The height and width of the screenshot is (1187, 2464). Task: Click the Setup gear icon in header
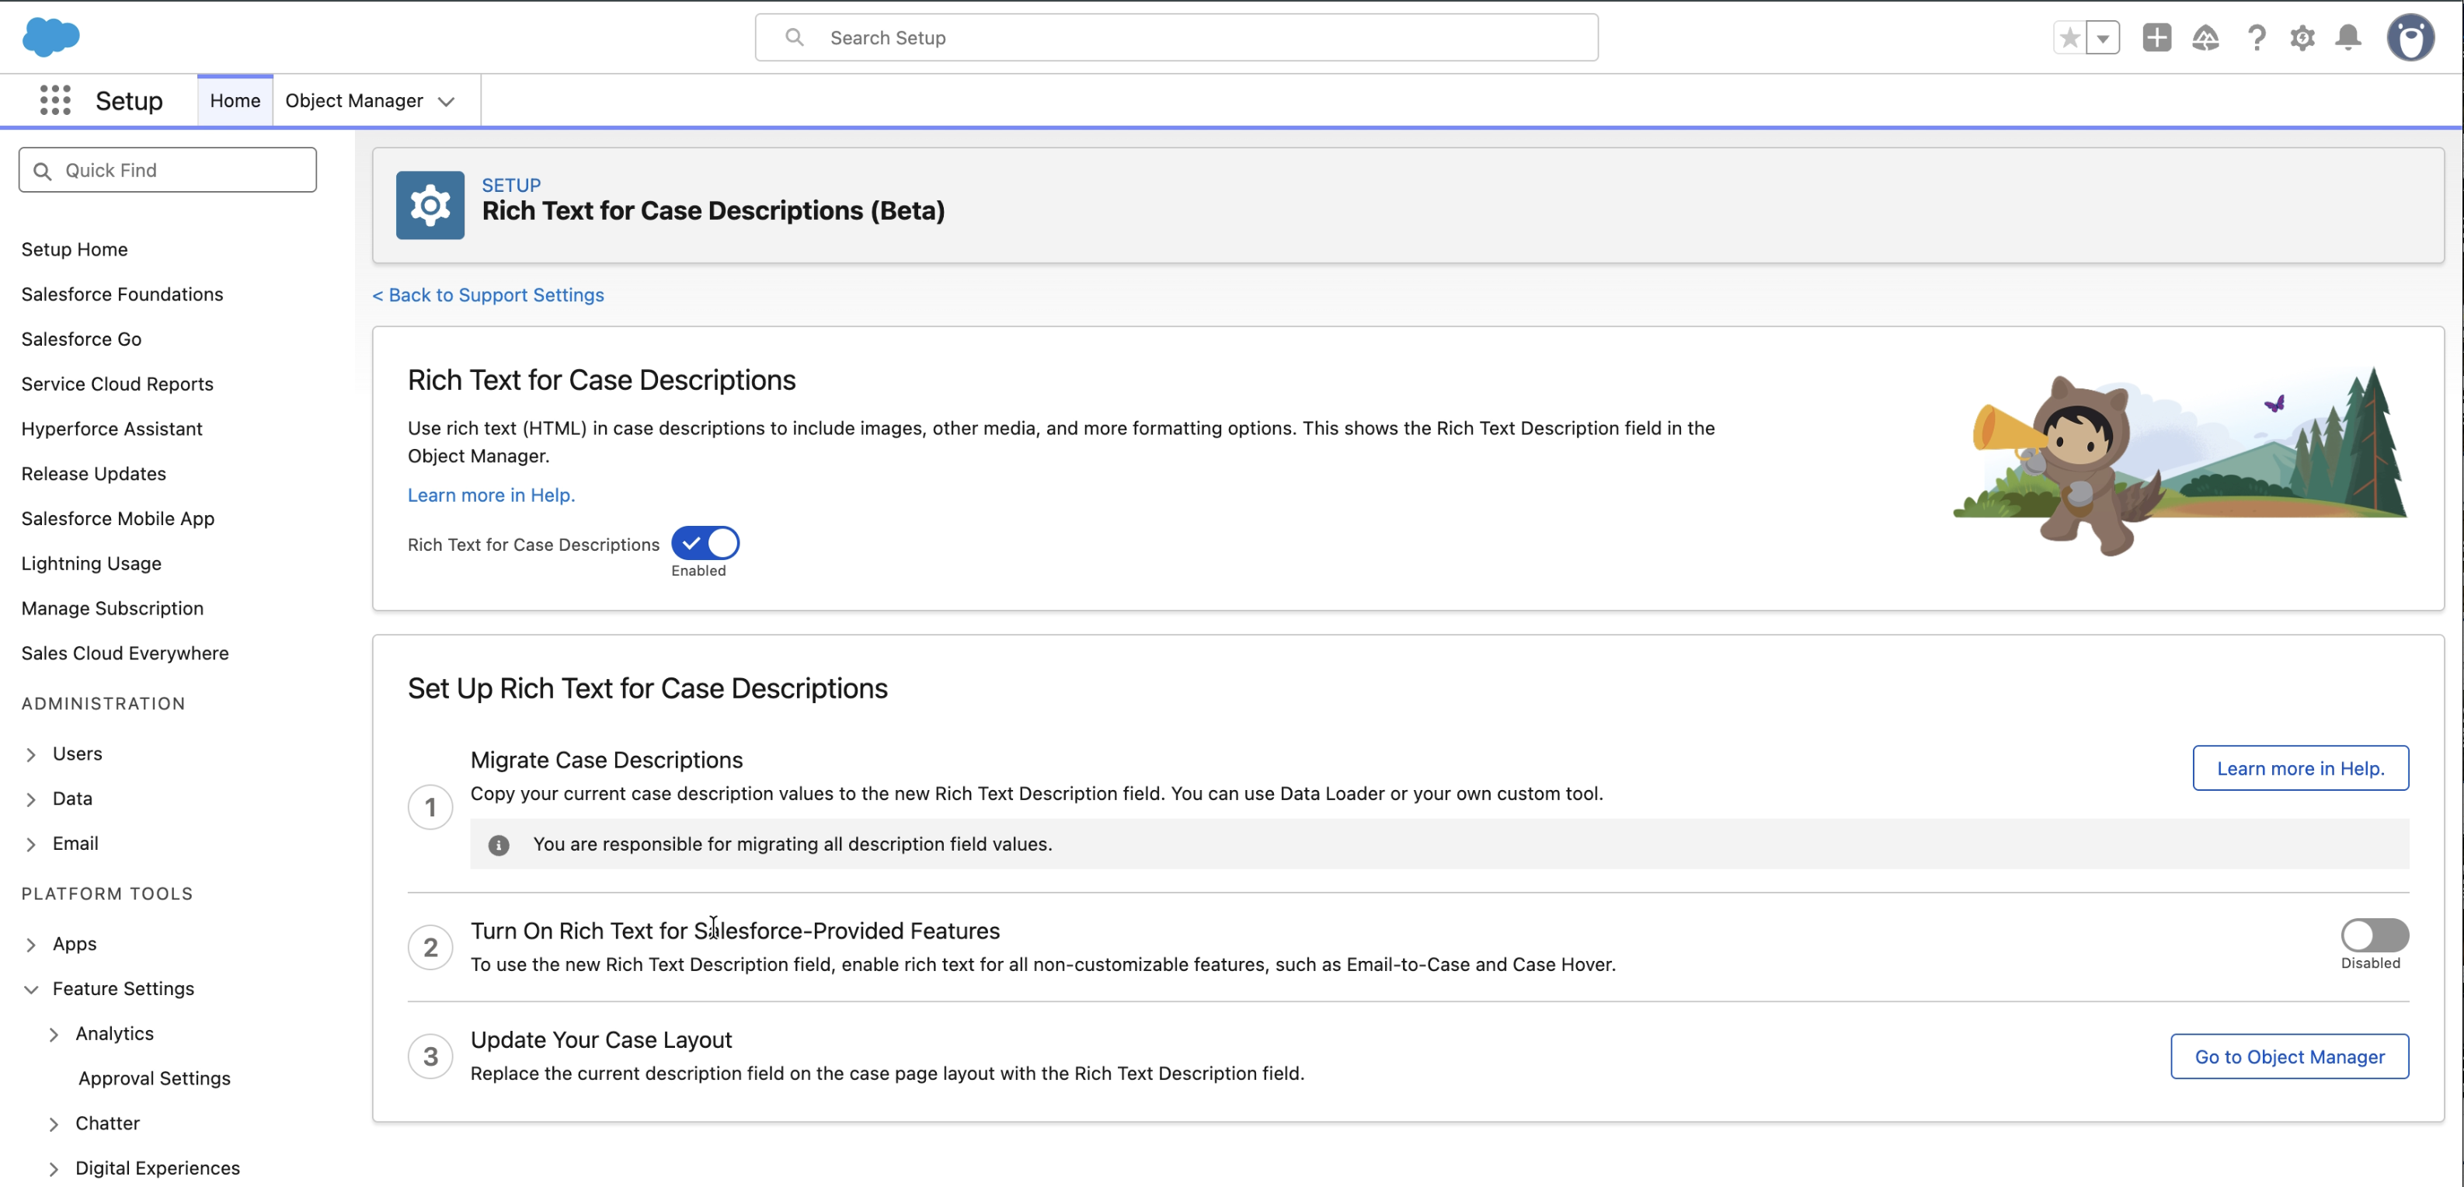[x=2302, y=37]
